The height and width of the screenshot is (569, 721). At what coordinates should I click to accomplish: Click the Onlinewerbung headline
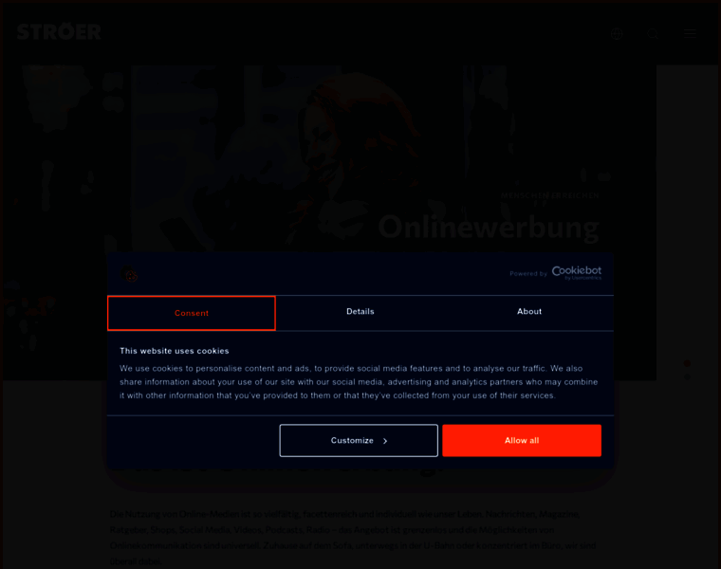[x=489, y=227]
